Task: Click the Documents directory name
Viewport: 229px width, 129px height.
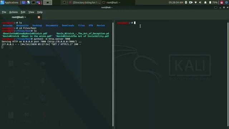Action: 52,25
